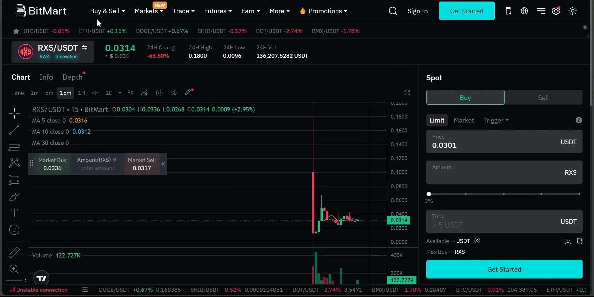Switch to the Info tab

pos(46,77)
